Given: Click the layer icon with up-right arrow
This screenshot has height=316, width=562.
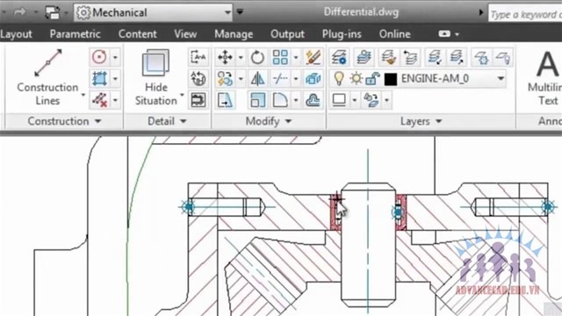Looking at the screenshot, I should [x=457, y=57].
